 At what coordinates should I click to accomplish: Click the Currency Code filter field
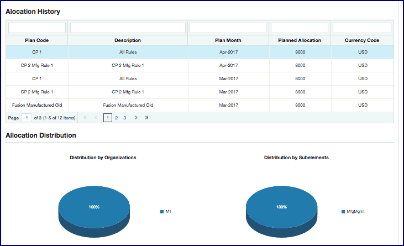tap(362, 28)
